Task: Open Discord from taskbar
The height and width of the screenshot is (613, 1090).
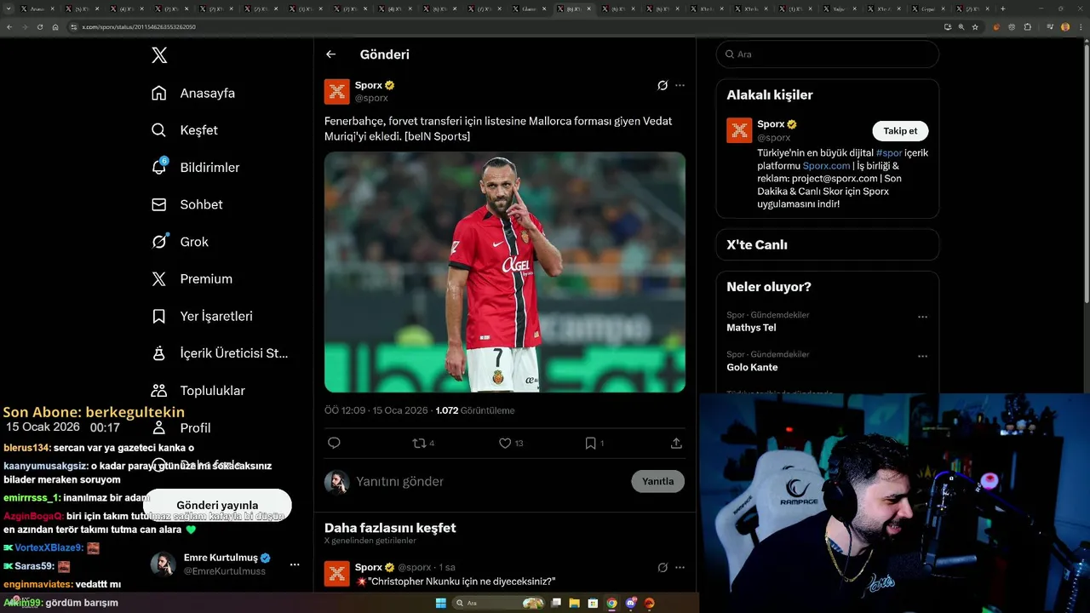Action: pyautogui.click(x=631, y=603)
